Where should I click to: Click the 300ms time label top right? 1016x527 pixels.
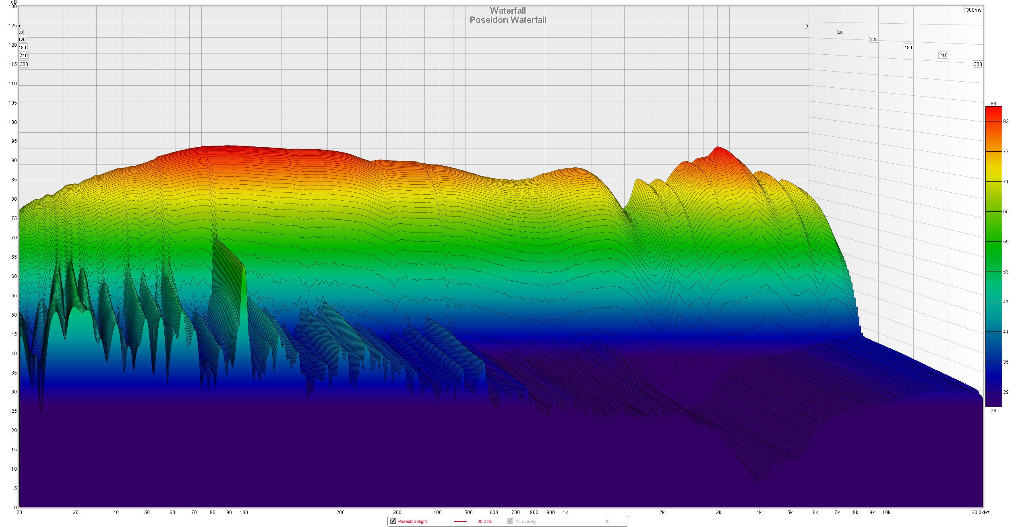pyautogui.click(x=973, y=10)
